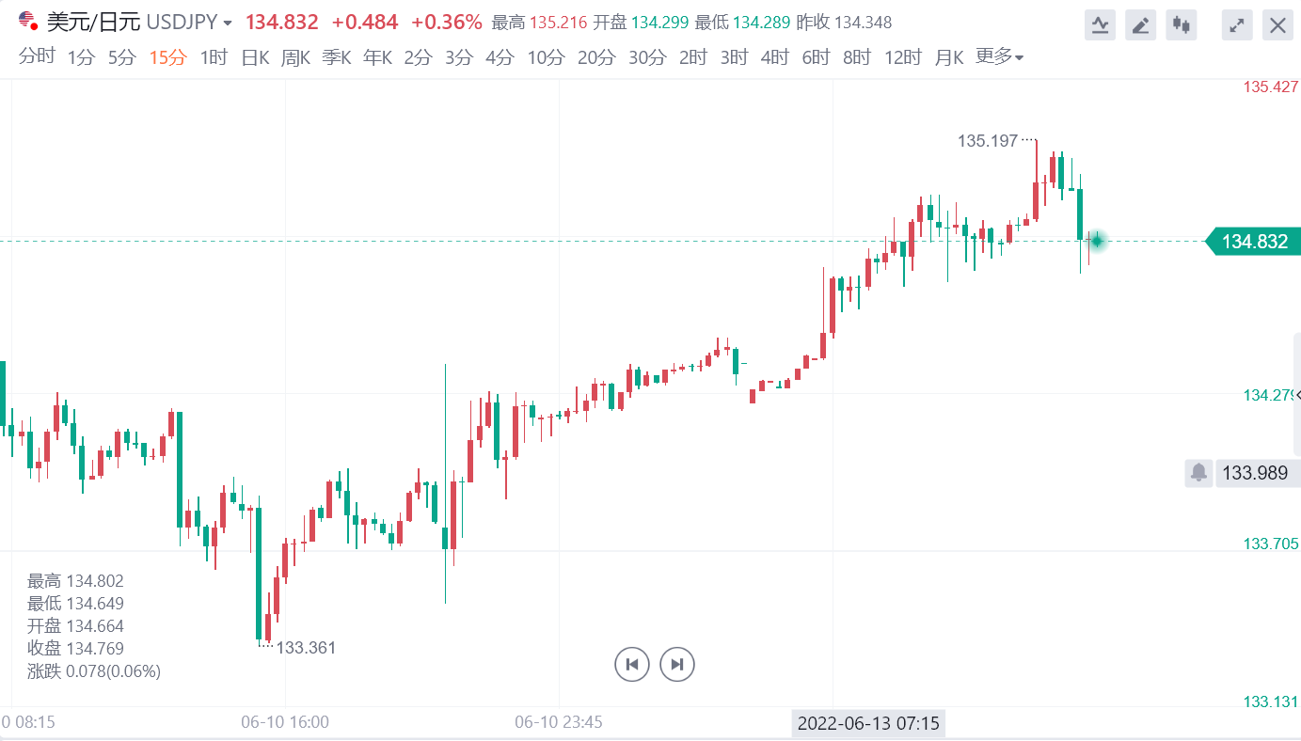Expand the 更多 timeframe menu
1301x741 pixels.
click(x=999, y=57)
